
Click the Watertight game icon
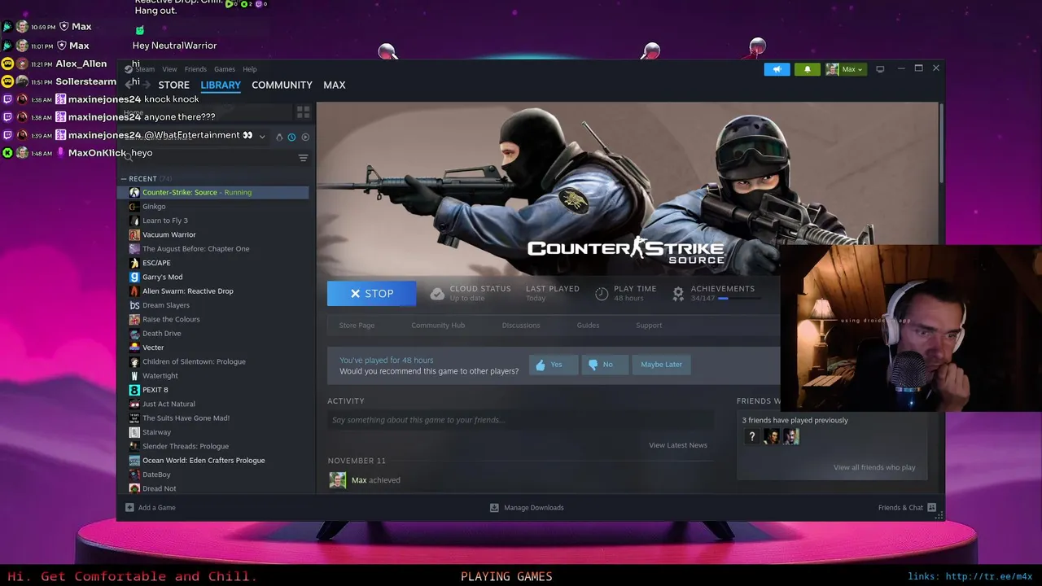coord(134,376)
